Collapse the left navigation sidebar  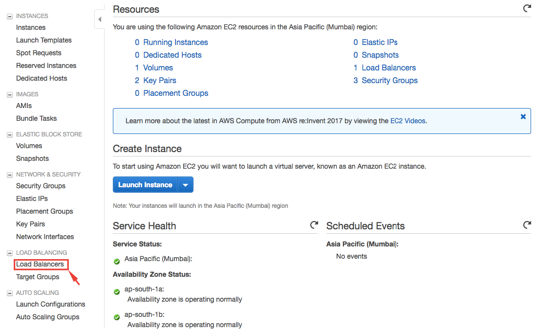click(100, 20)
